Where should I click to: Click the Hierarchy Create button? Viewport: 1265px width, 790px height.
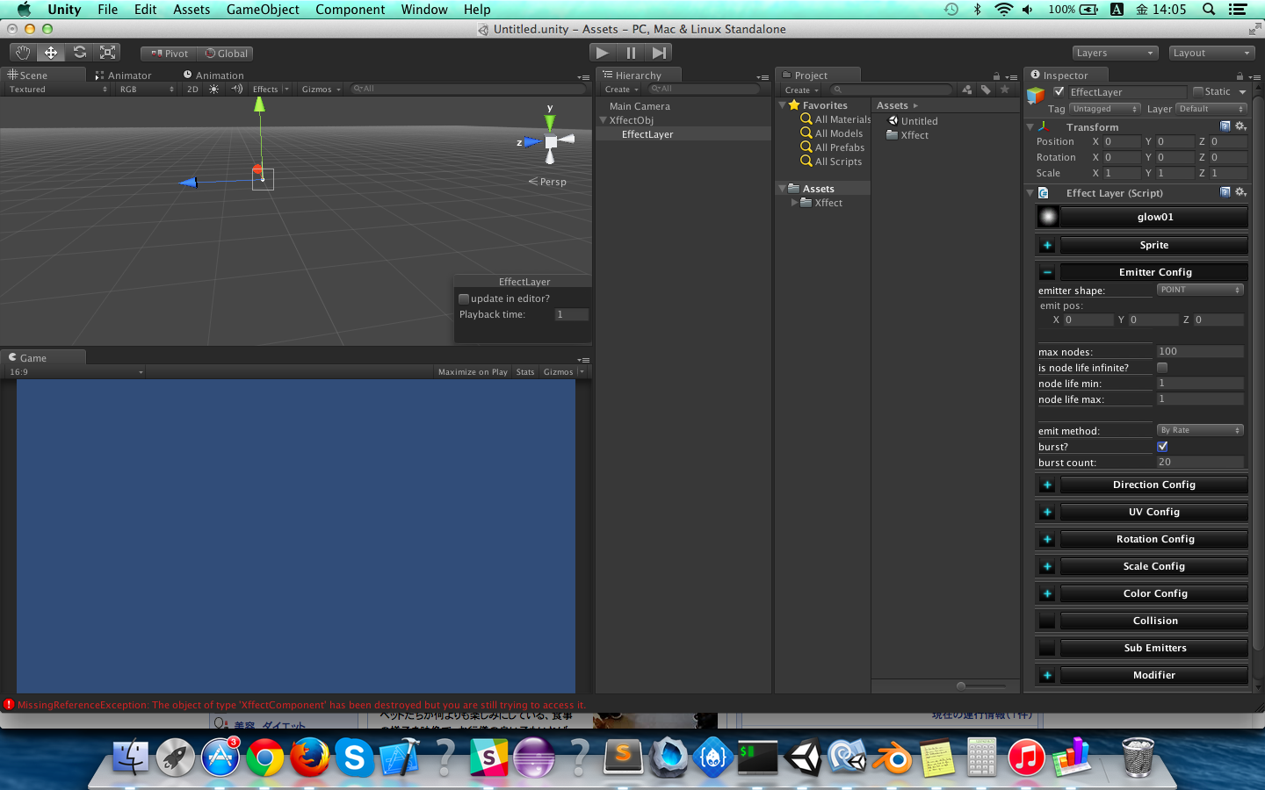621,90
